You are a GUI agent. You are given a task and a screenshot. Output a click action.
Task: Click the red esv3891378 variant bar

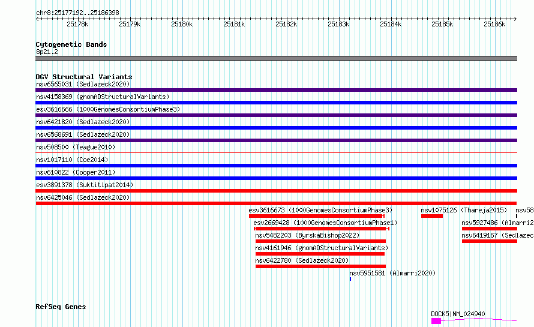[276, 191]
